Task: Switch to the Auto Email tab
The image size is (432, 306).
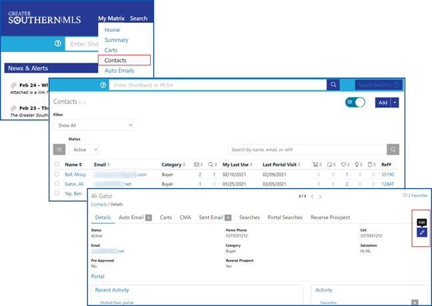Action: click(x=135, y=217)
